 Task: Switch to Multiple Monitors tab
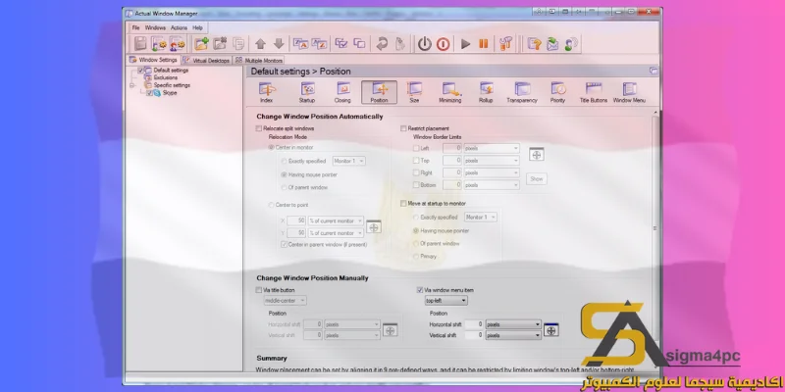[259, 61]
